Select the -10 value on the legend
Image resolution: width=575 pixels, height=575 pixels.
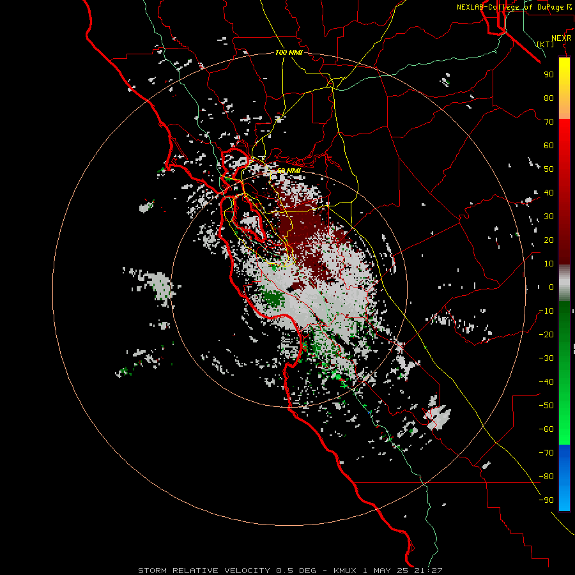click(x=546, y=311)
